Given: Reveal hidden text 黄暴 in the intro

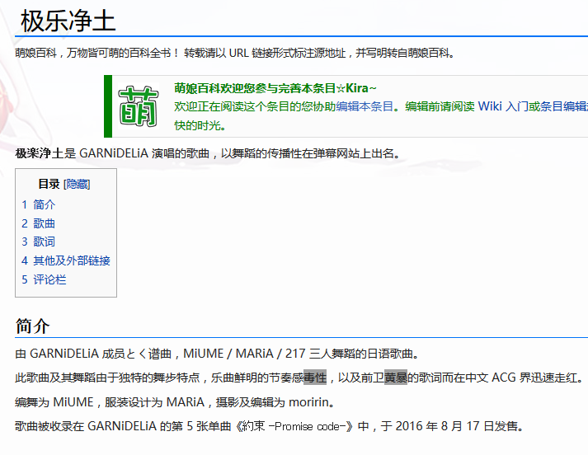Looking at the screenshot, I should [x=396, y=378].
